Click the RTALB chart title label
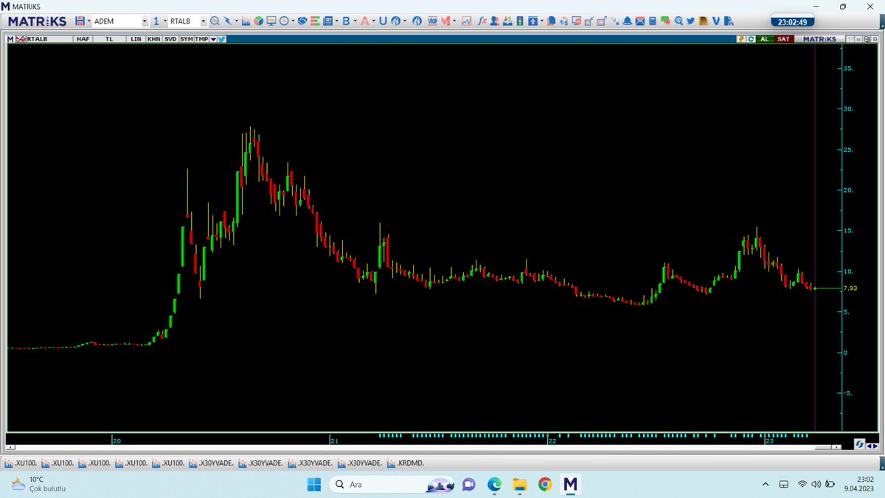 (36, 38)
